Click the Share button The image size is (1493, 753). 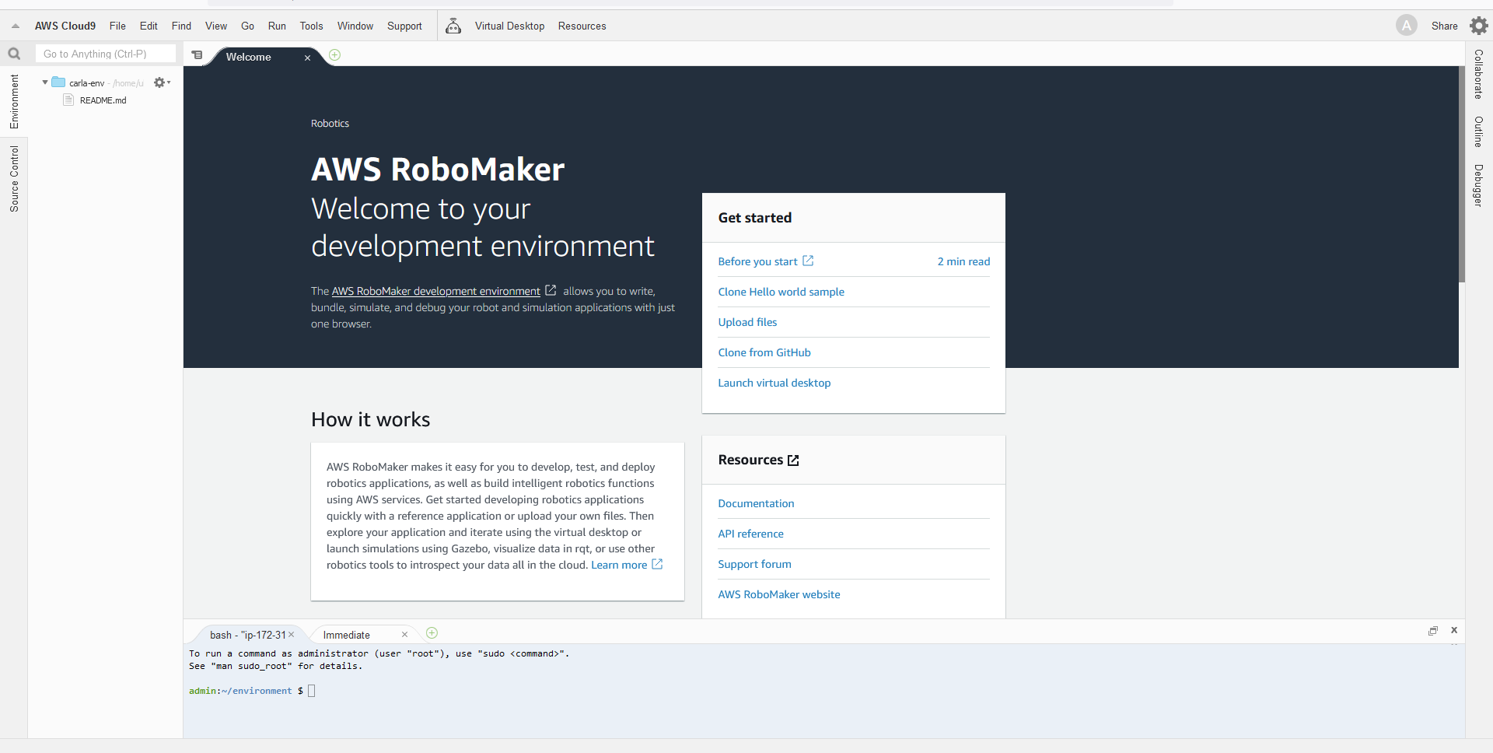(1444, 26)
